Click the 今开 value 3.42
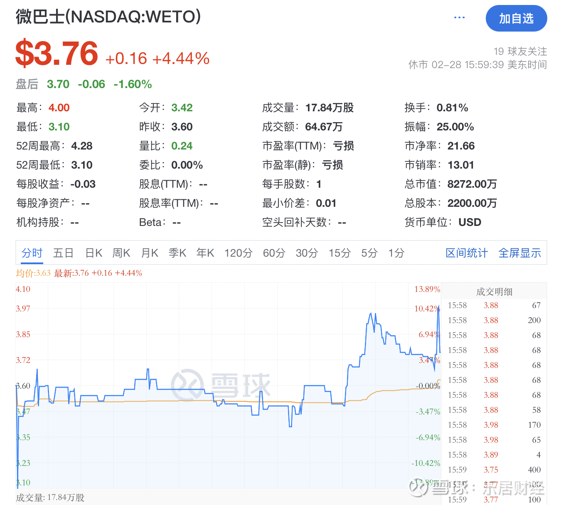The height and width of the screenshot is (505, 561). coord(182,108)
